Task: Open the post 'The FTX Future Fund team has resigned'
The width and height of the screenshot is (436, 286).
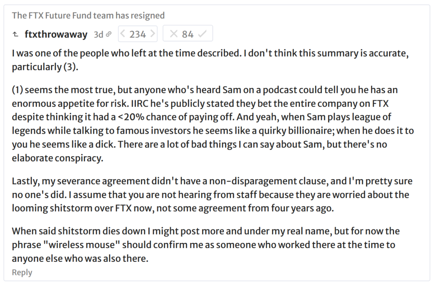Action: click(88, 15)
